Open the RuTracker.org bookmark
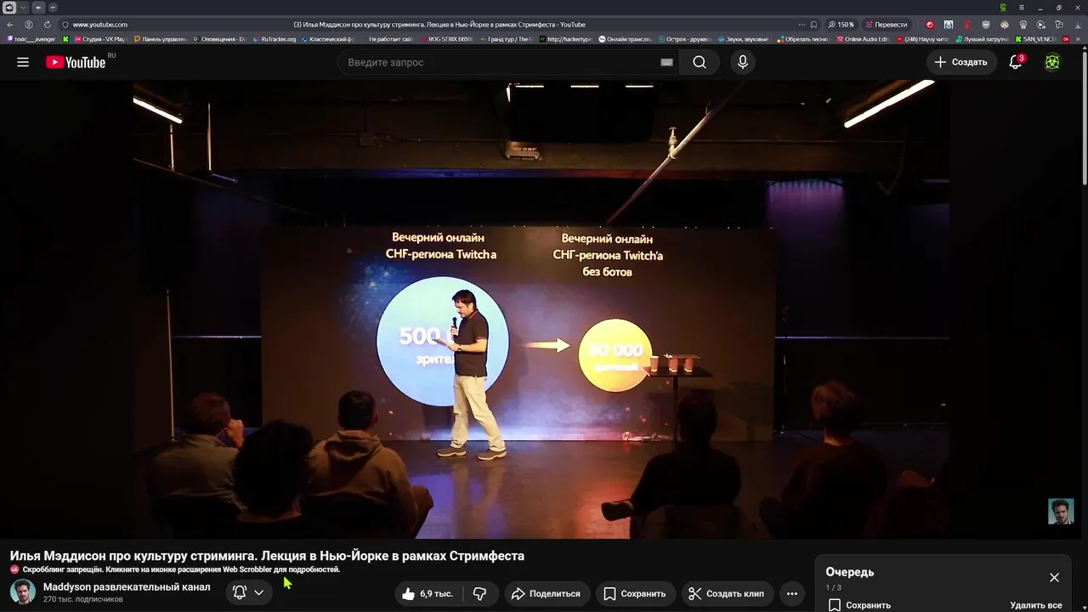Viewport: 1088px width, 612px height. [274, 39]
